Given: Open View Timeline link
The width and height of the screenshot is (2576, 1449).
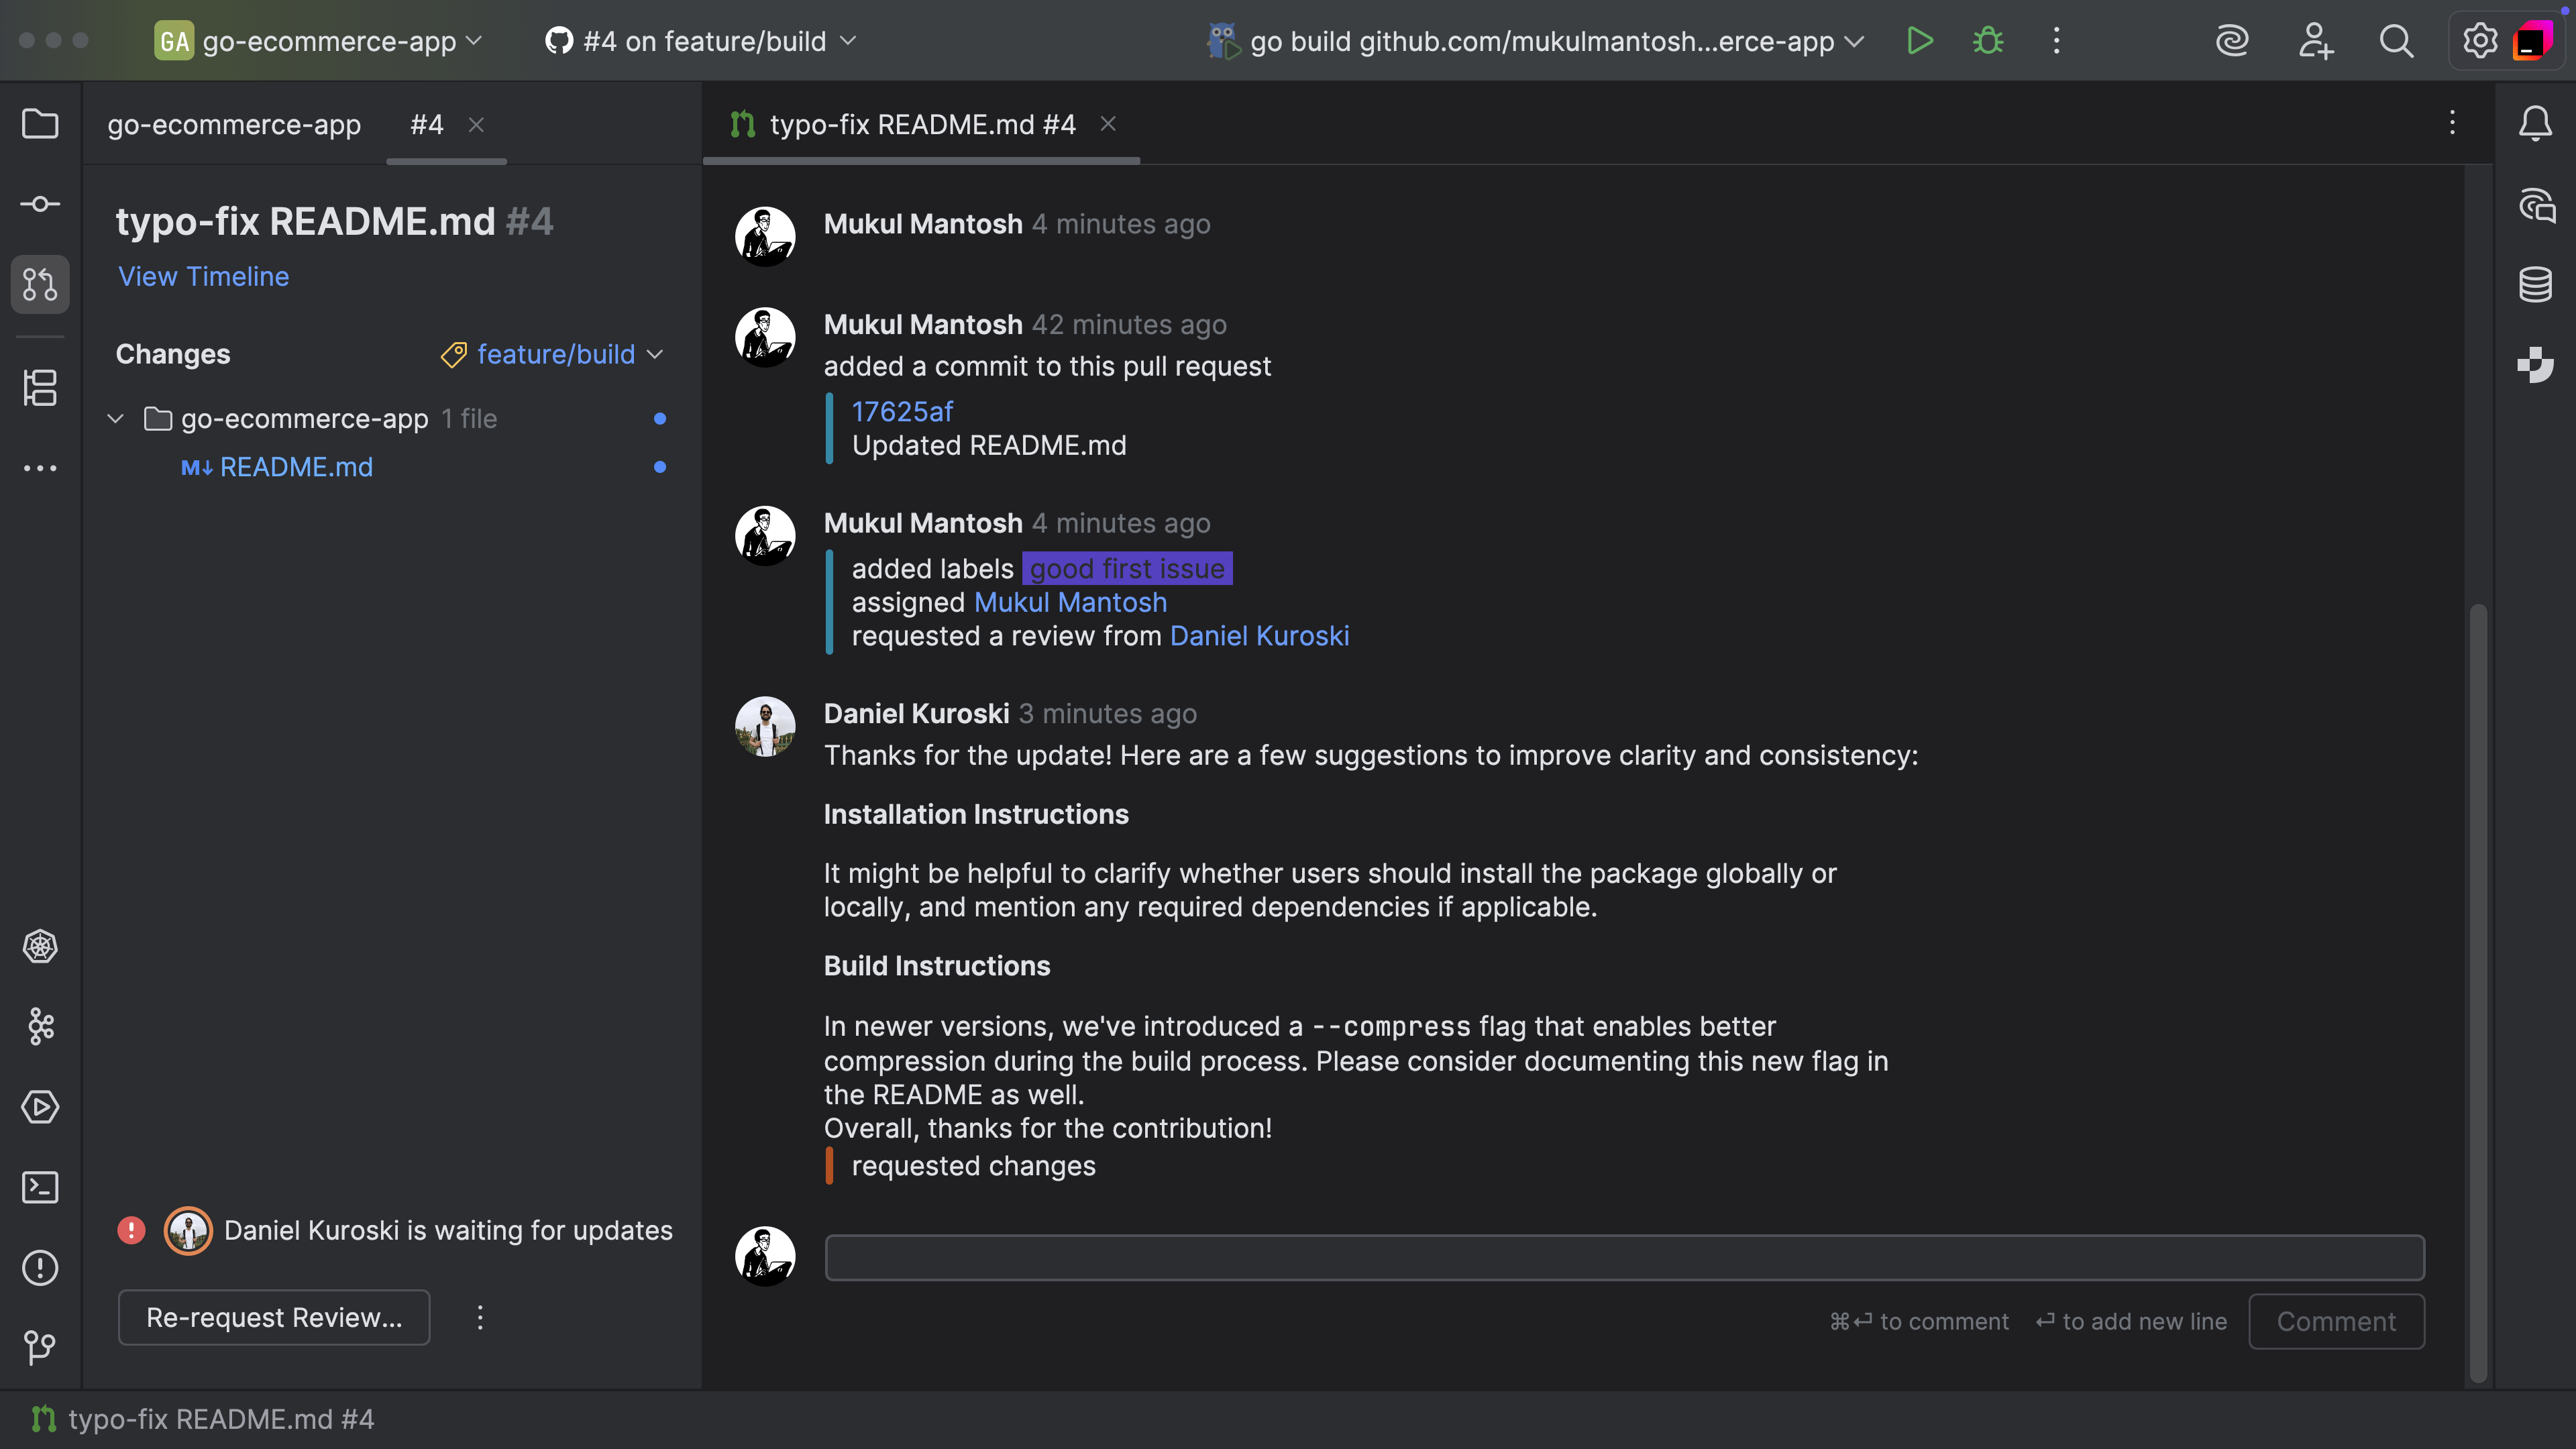Looking at the screenshot, I should pyautogui.click(x=203, y=276).
